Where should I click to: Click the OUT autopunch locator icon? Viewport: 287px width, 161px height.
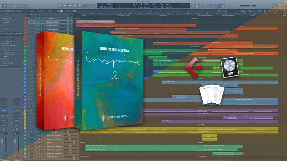click(205, 6)
